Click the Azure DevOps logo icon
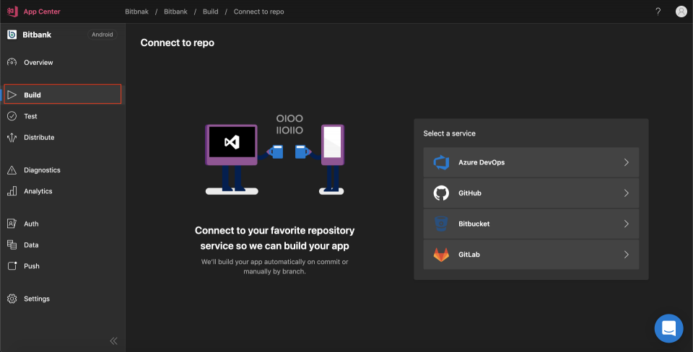693x352 pixels. [x=441, y=162]
